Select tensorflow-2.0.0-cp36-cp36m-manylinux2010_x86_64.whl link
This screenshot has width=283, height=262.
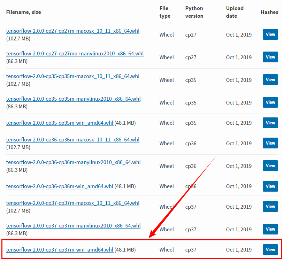coord(73,162)
